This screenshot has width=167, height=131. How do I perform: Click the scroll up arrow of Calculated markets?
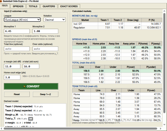(x=164, y=11)
